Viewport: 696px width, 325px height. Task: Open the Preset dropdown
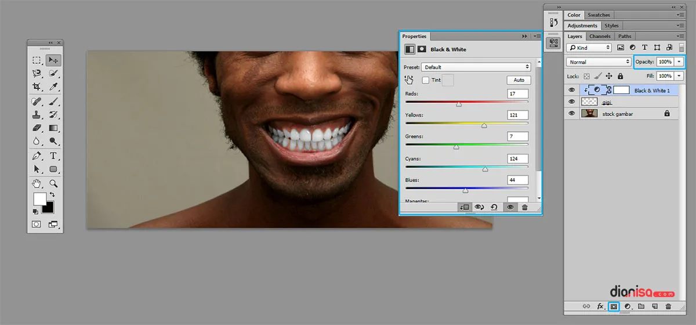coord(476,67)
